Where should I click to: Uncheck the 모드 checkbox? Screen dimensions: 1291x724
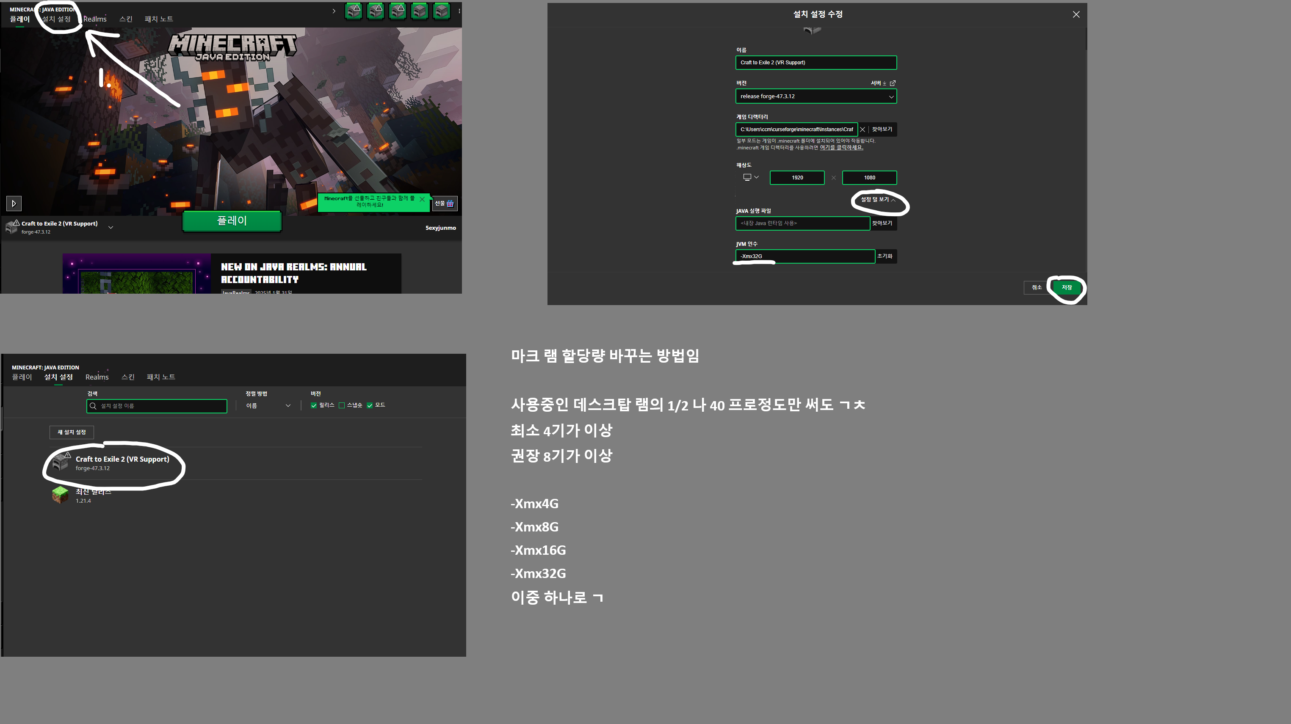coord(370,405)
